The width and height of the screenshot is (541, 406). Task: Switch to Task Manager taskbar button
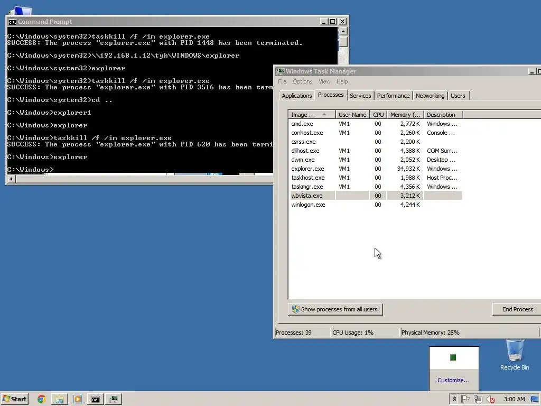(x=114, y=399)
